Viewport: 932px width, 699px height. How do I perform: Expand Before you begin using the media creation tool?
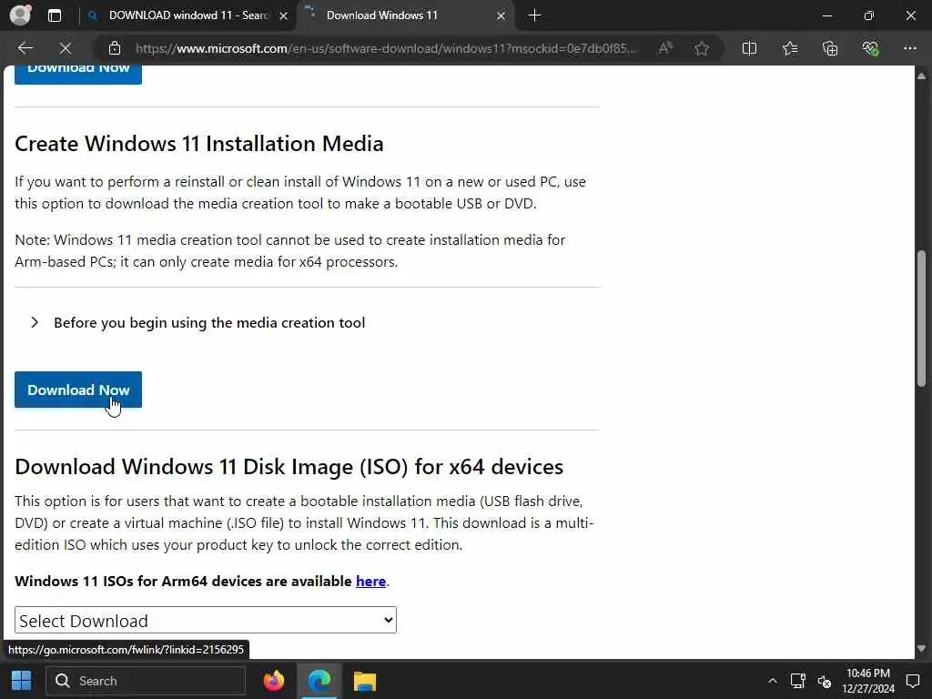click(x=198, y=323)
